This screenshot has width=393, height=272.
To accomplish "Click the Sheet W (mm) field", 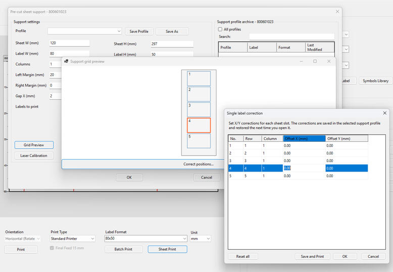I will coord(69,43).
